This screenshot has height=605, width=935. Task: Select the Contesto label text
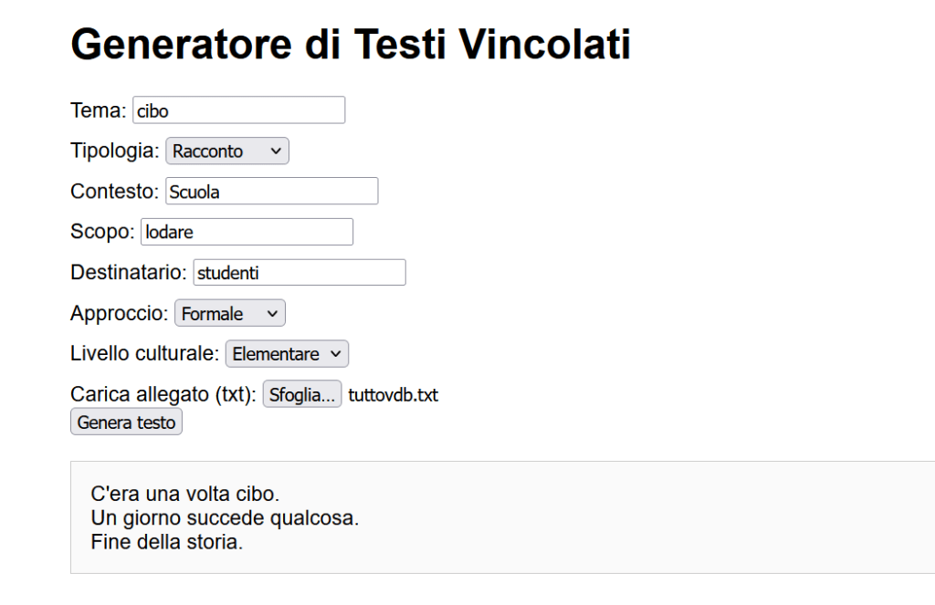coord(115,192)
